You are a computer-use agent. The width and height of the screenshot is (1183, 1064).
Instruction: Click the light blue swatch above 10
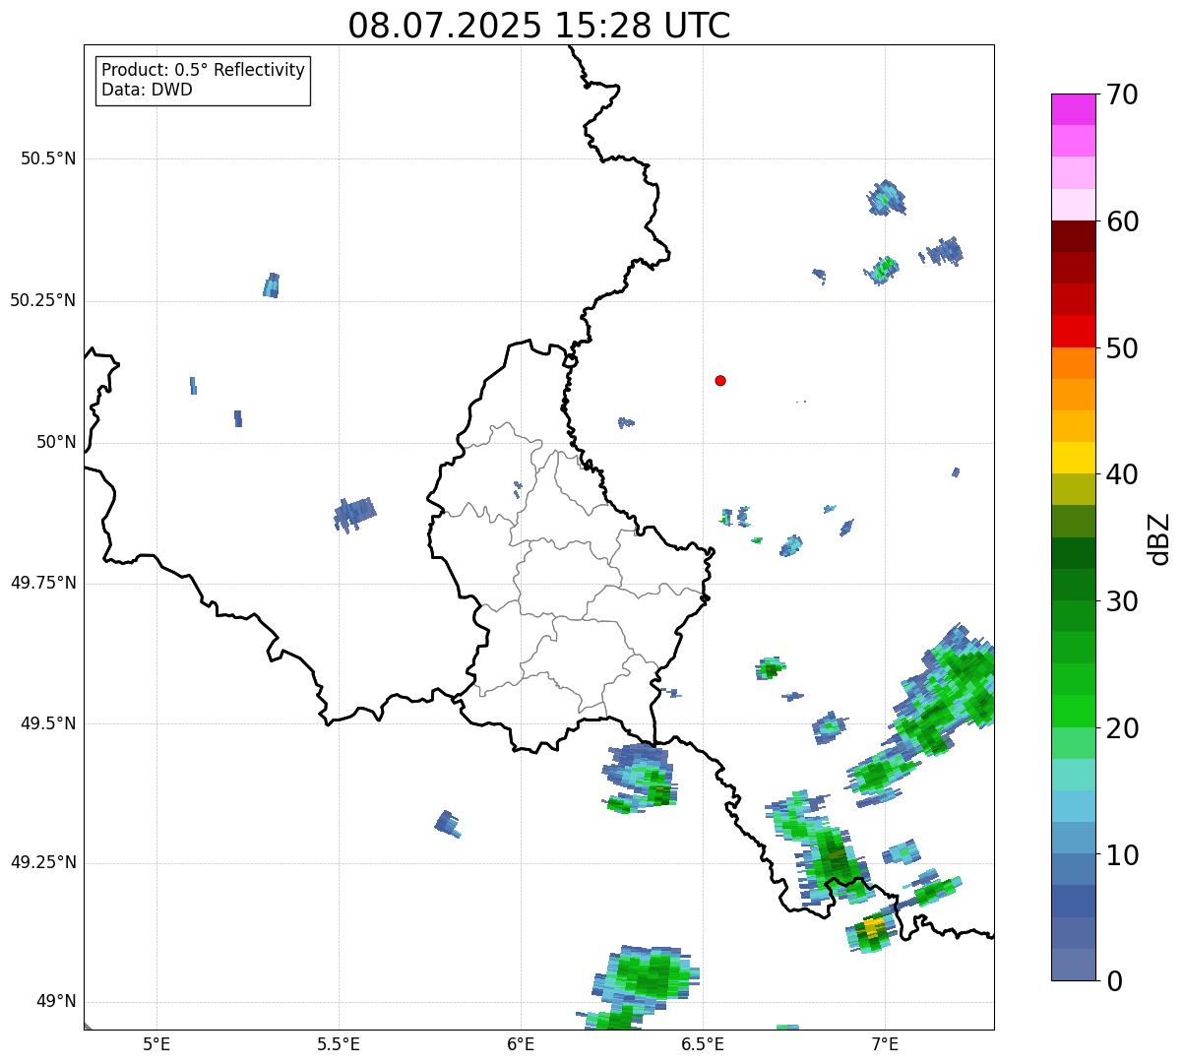1073,837
